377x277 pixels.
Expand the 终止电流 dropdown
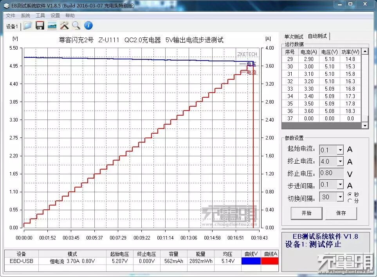340,161
